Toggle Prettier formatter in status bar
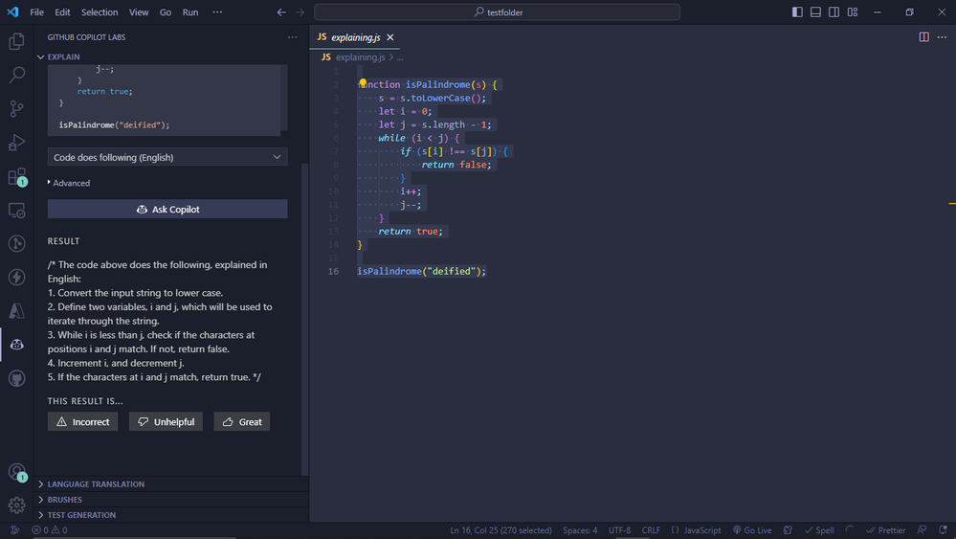 885,530
